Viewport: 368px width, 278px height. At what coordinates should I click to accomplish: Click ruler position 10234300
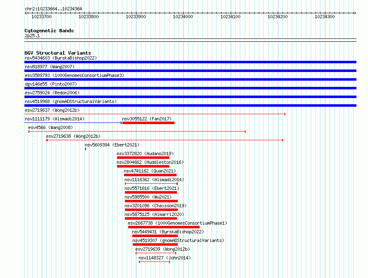(x=325, y=17)
